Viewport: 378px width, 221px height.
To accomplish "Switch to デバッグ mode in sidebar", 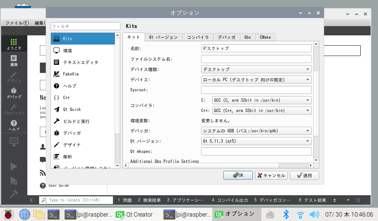I will [14, 93].
